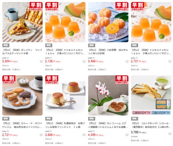
Task: Open the 丸福珈琲店 プリンセット title link
Action: [65, 125]
